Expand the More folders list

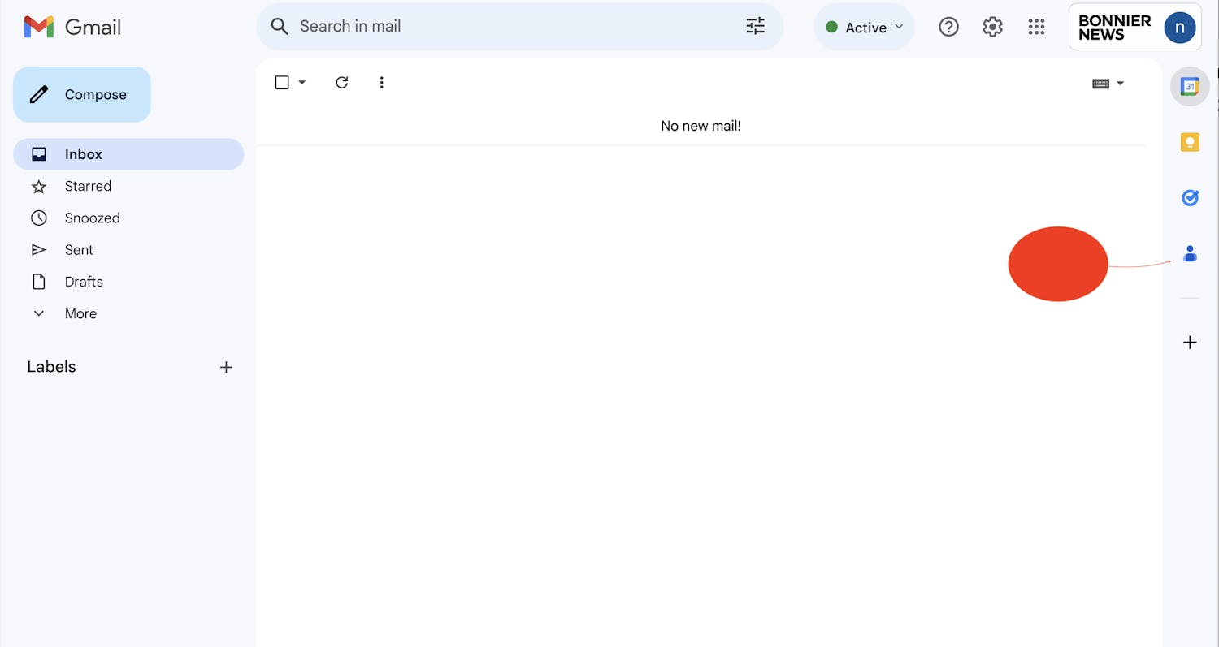point(80,313)
